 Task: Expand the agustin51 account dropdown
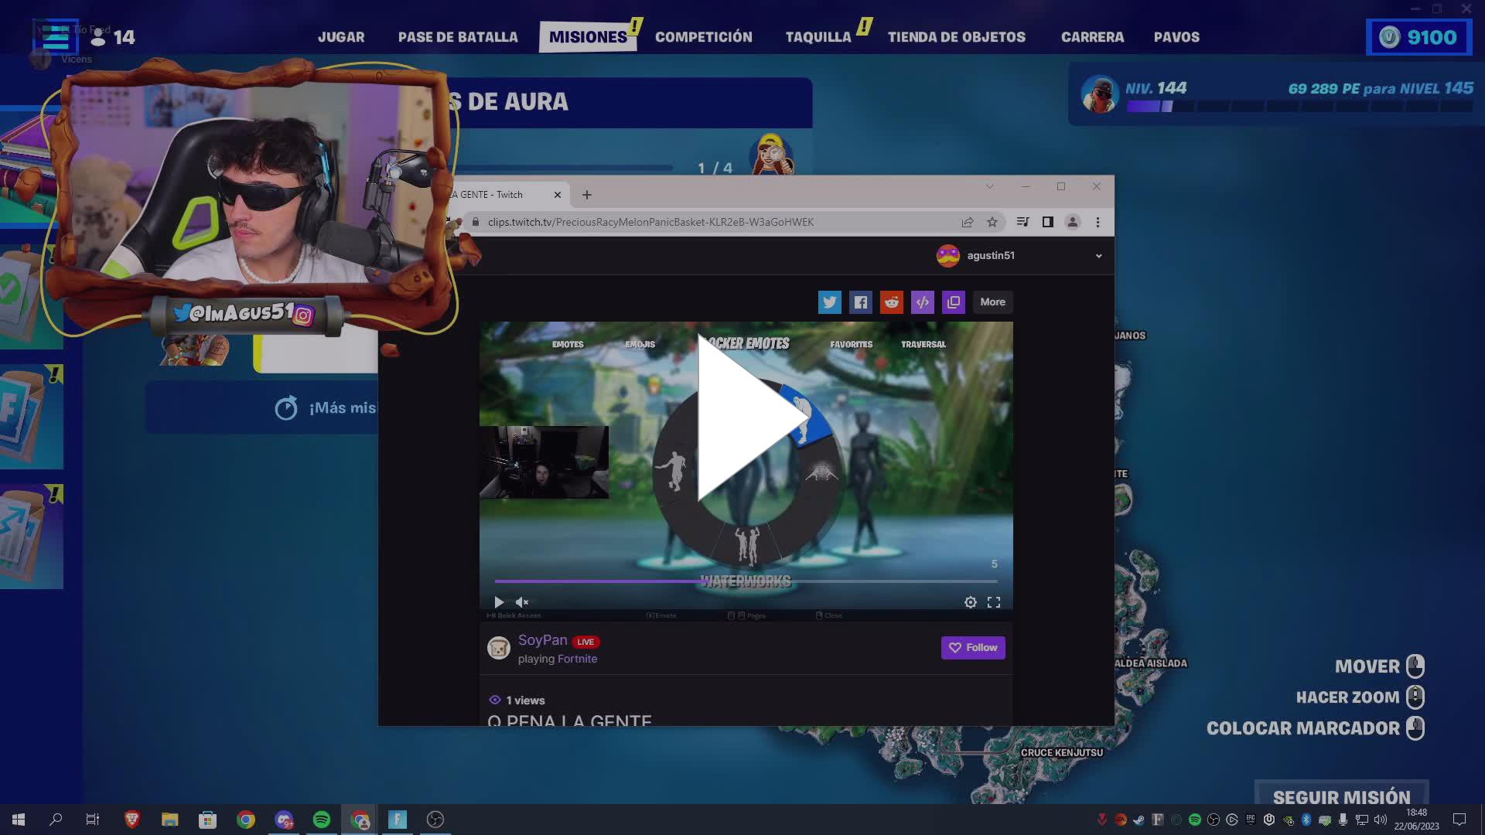point(1098,256)
